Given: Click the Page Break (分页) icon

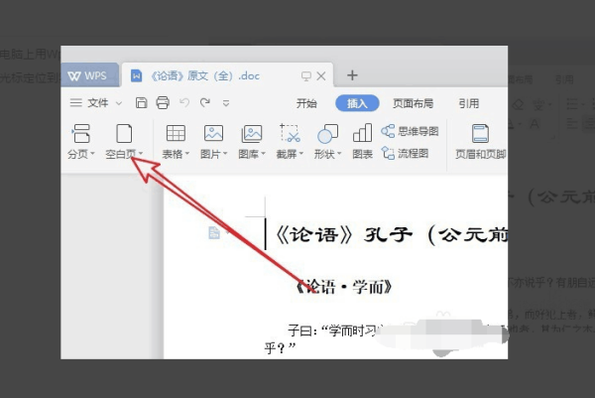Looking at the screenshot, I should pyautogui.click(x=81, y=134).
